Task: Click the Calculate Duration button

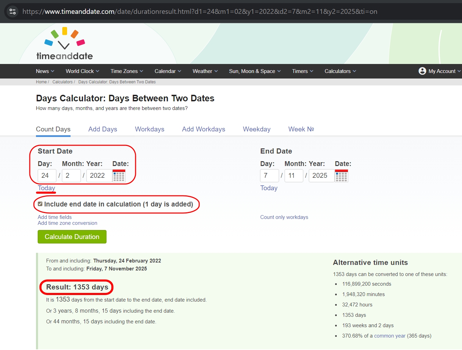Action: click(72, 237)
